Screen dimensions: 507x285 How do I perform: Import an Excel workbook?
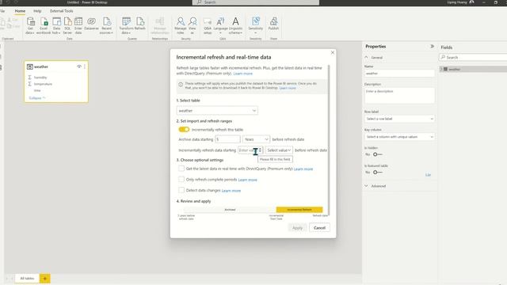point(44,25)
